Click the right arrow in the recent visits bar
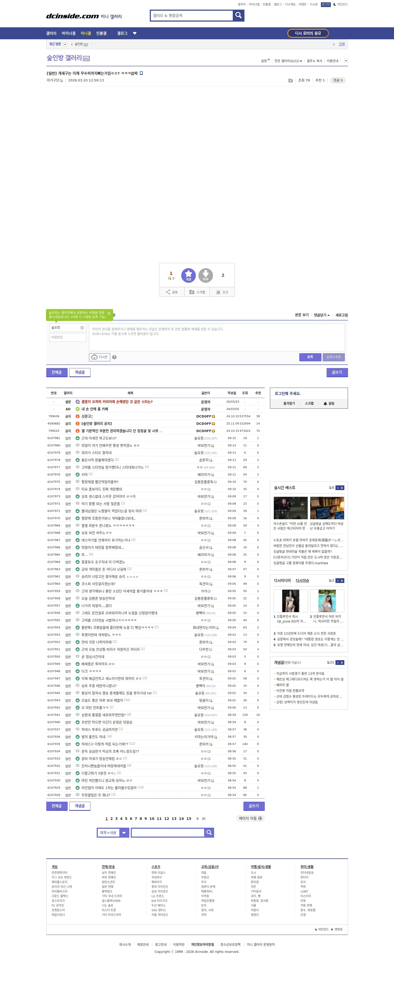This screenshot has width=394, height=1002. coord(334,44)
